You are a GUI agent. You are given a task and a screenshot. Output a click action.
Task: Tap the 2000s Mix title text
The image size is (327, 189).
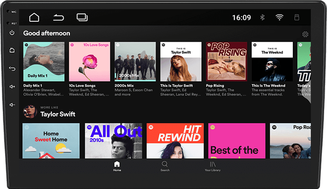click(124, 85)
